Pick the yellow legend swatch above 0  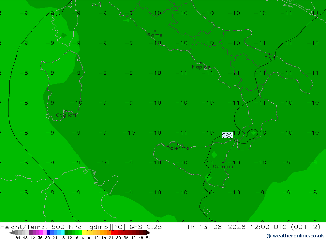[84, 233]
